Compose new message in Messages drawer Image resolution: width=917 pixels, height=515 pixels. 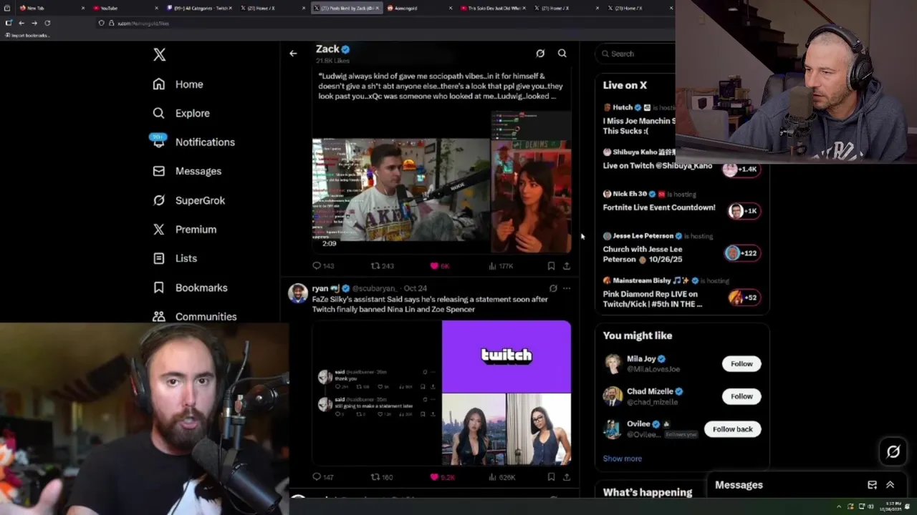(x=872, y=485)
